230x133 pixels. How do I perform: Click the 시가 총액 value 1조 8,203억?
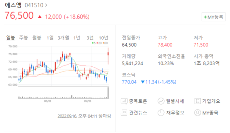point(206,64)
